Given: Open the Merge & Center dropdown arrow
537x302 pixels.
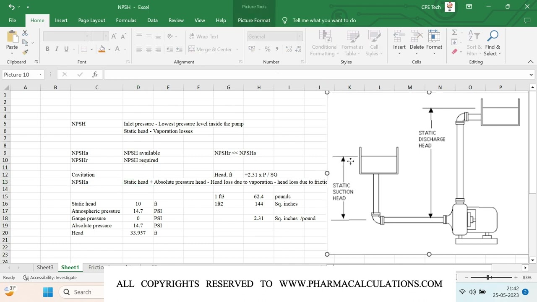Looking at the screenshot, I should 237,49.
